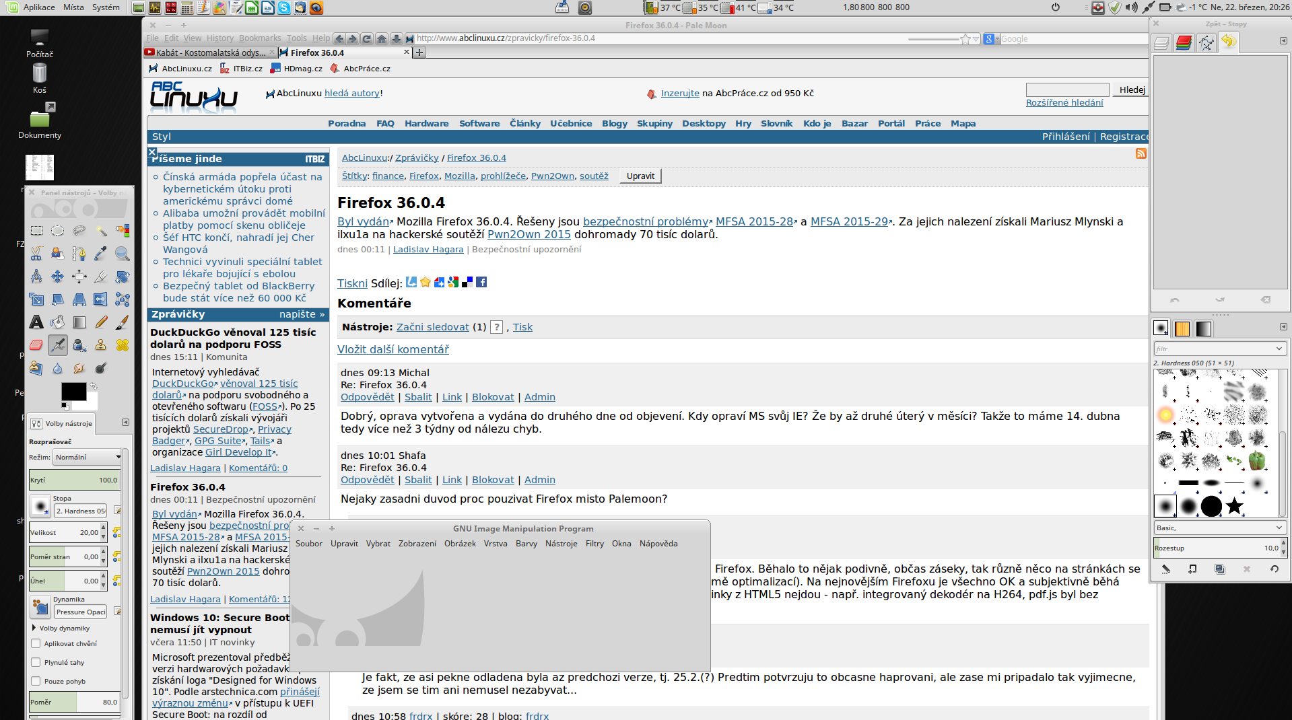Select the Free Select lasso tool
The width and height of the screenshot is (1292, 720).
click(x=79, y=231)
